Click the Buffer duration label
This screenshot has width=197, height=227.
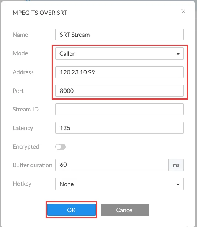coord(32,165)
